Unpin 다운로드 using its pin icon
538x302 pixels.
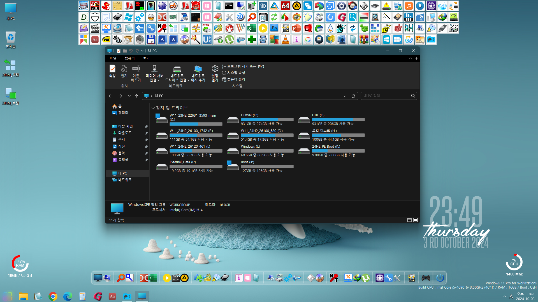click(146, 133)
